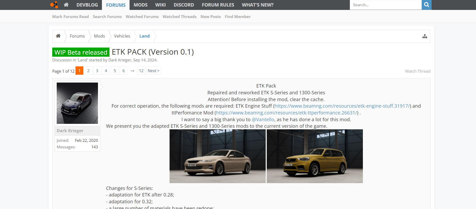Select page 1 in pagination
476x209 pixels.
79,71
